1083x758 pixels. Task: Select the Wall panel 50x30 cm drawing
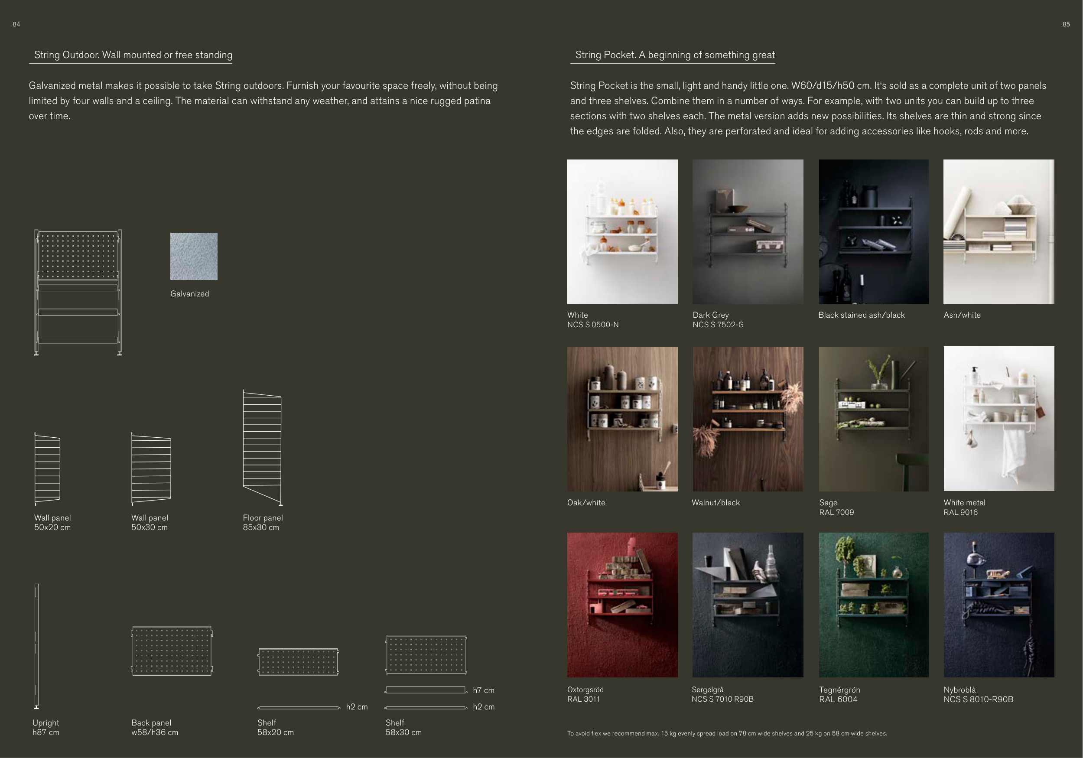(x=151, y=469)
